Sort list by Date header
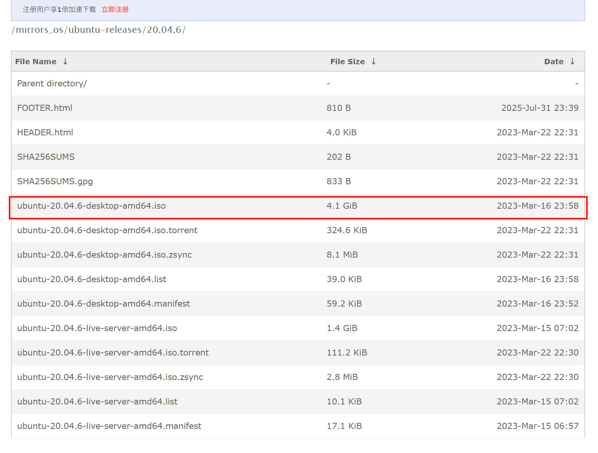598x453 pixels. [x=554, y=62]
